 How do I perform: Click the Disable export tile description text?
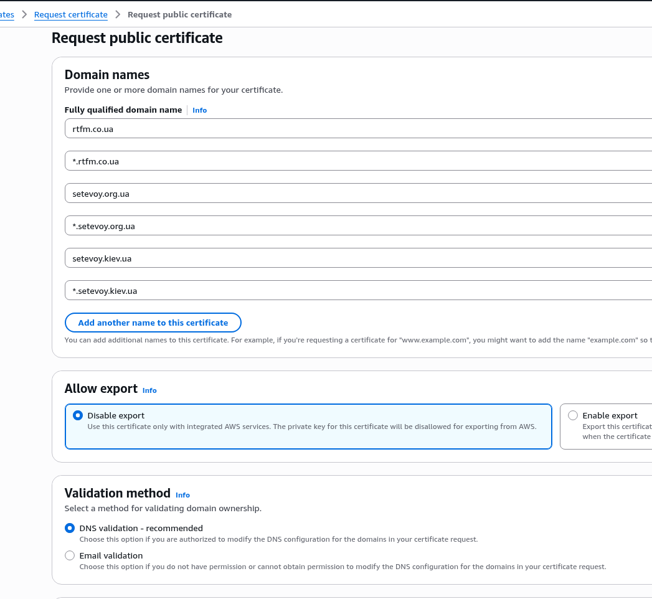click(311, 427)
